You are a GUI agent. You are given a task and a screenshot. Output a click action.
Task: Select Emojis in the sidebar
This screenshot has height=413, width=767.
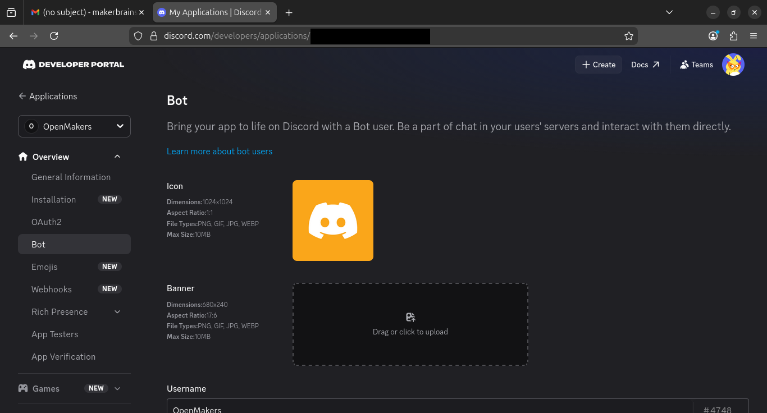click(44, 267)
